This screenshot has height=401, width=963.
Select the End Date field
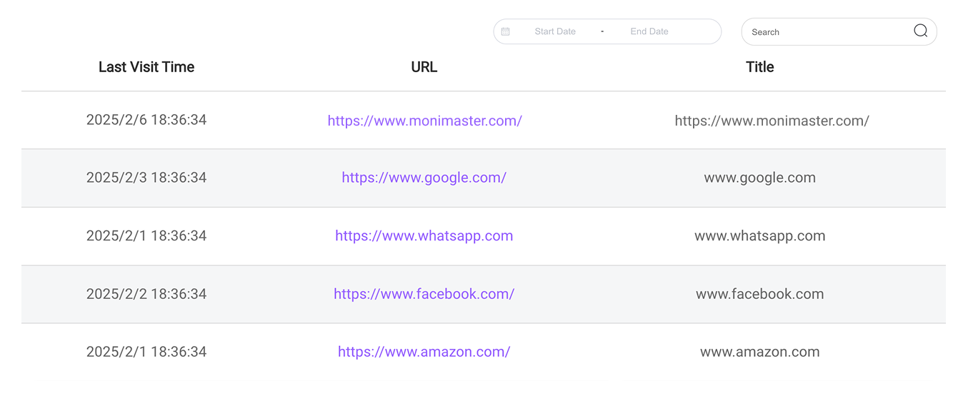pyautogui.click(x=649, y=31)
